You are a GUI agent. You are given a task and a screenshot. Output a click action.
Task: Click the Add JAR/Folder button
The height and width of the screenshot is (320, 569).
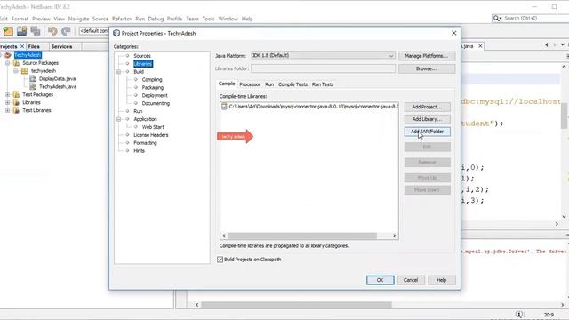coord(427,132)
